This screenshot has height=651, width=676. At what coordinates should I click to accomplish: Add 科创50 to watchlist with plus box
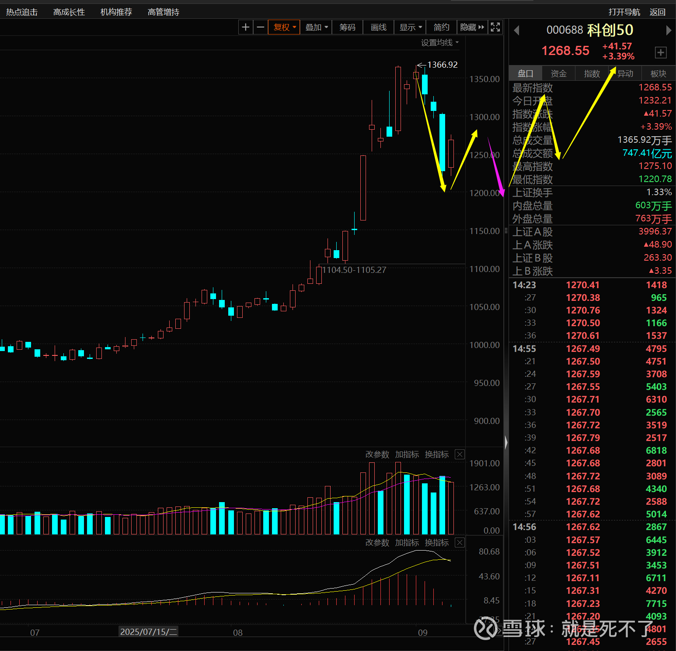tap(661, 53)
